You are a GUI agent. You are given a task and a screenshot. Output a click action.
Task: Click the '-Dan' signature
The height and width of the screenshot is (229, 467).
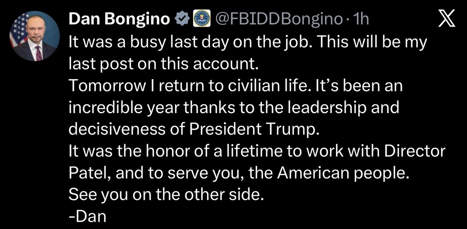[x=87, y=216]
